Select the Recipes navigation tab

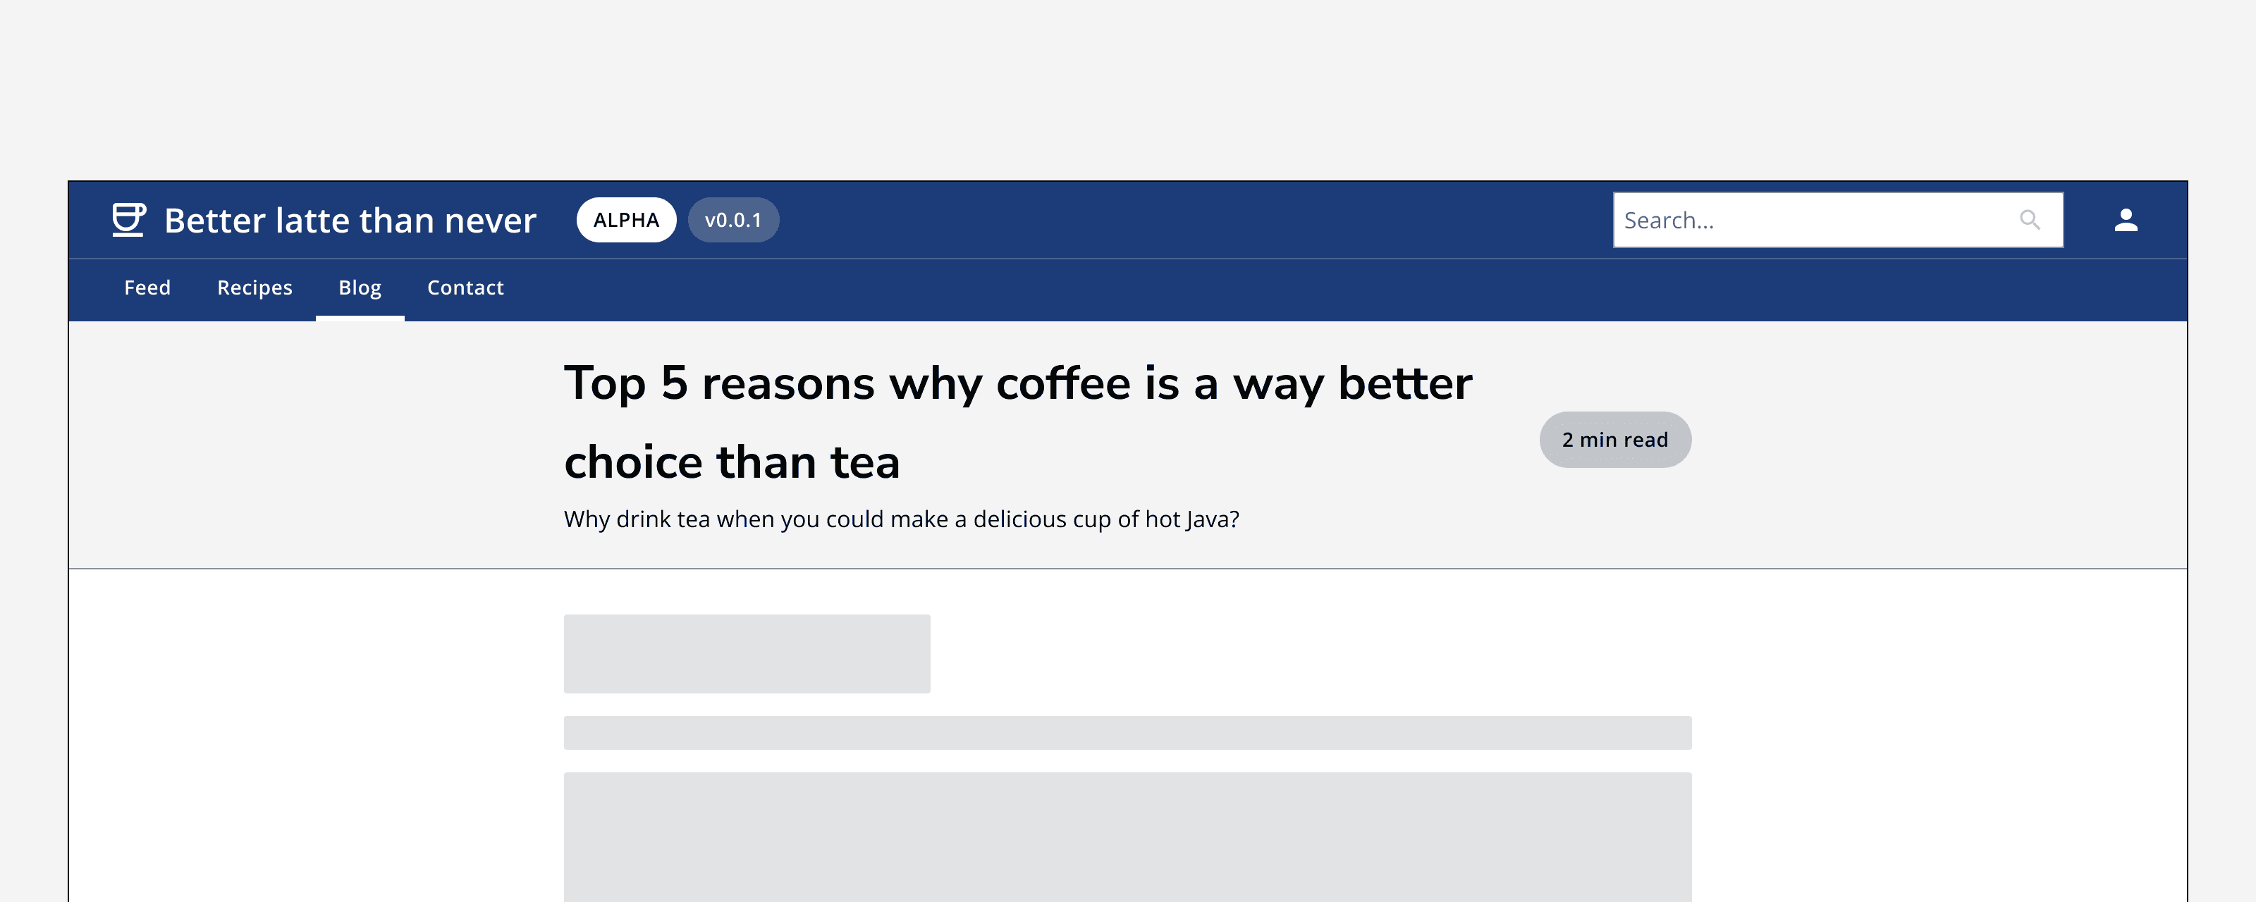click(255, 286)
